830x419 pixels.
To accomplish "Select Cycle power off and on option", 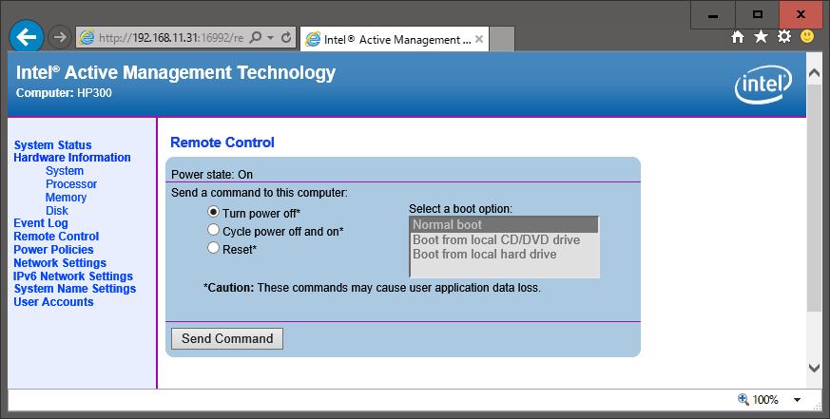I will pos(213,230).
